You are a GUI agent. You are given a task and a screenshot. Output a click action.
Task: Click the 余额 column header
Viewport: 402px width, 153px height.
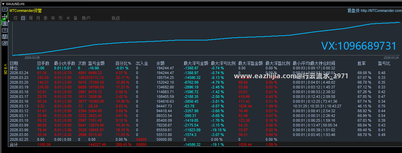[161, 63]
